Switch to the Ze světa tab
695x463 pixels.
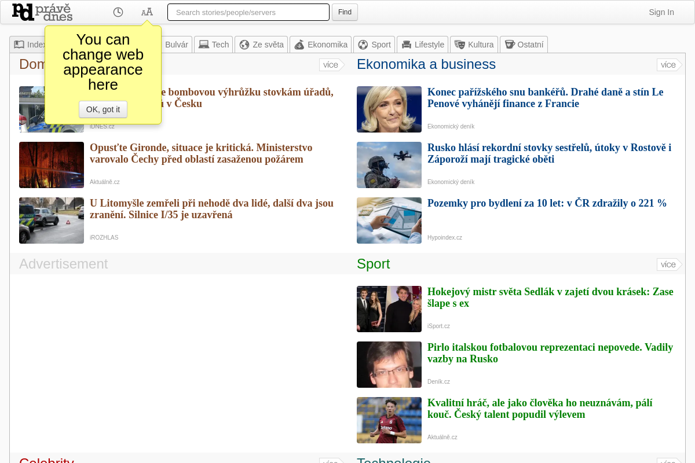click(261, 45)
